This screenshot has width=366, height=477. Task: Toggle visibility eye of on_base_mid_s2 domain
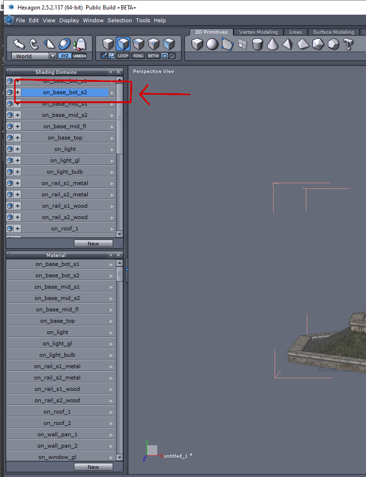10,115
